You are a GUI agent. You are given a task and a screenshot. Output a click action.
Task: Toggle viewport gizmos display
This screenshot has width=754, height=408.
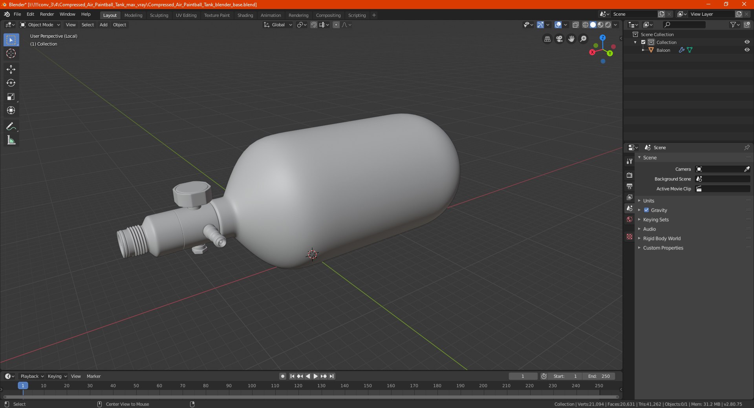540,25
